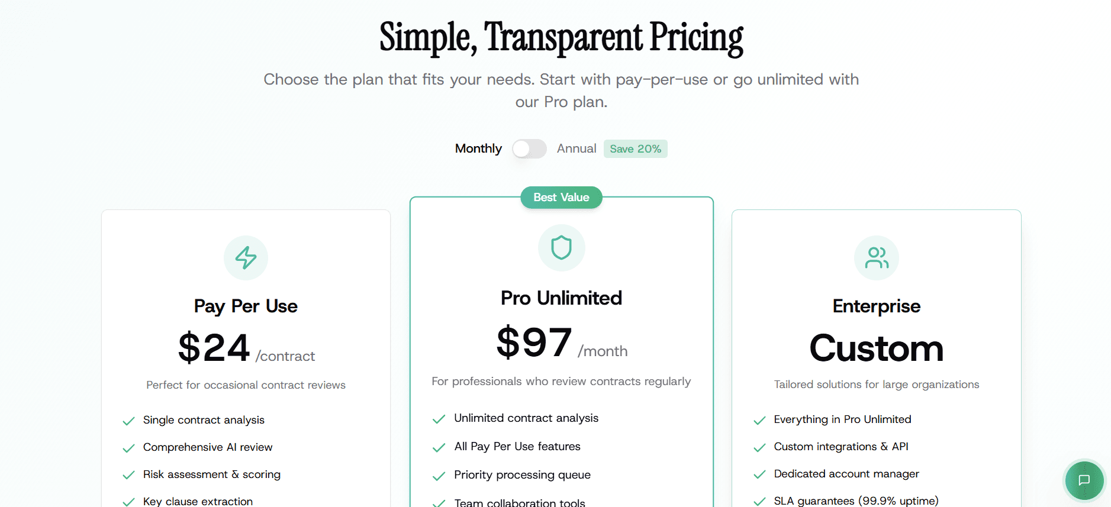This screenshot has height=507, width=1111.
Task: Click the lightning bolt Pay Per Use icon
Action: pos(246,258)
